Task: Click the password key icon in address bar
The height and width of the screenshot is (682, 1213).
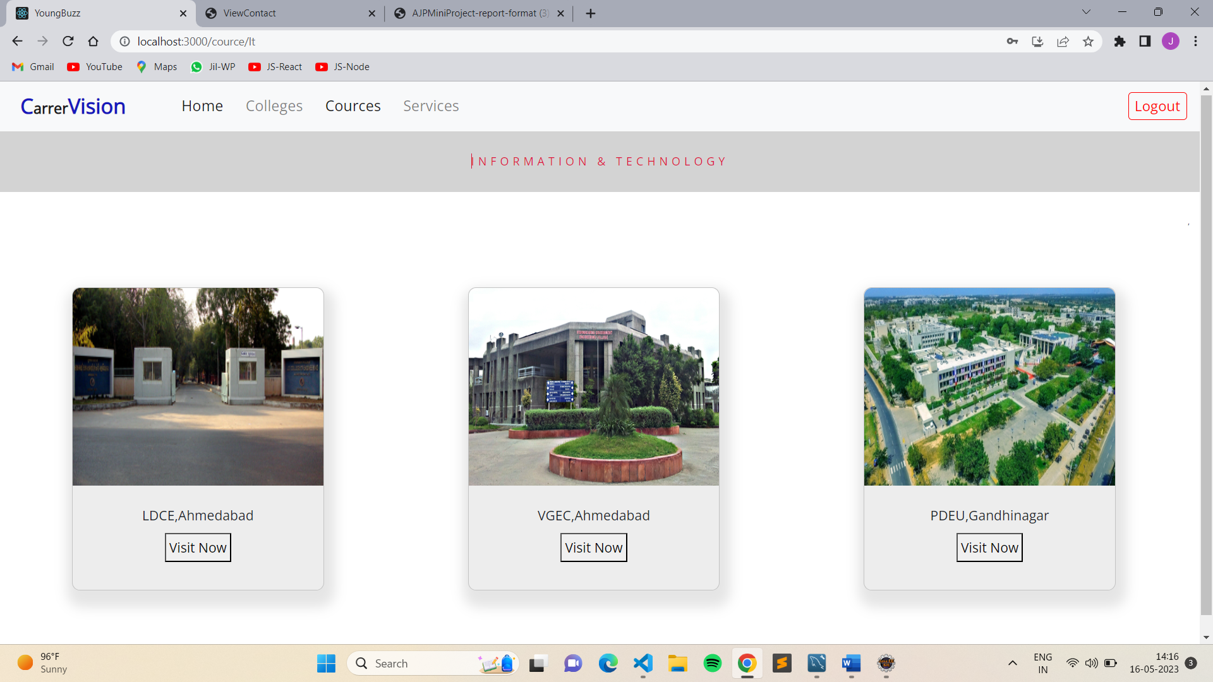Action: click(1012, 41)
